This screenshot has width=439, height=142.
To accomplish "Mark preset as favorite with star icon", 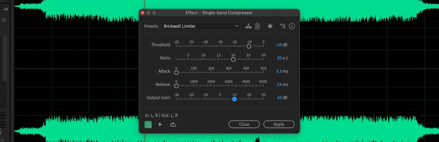I will point(270,26).
